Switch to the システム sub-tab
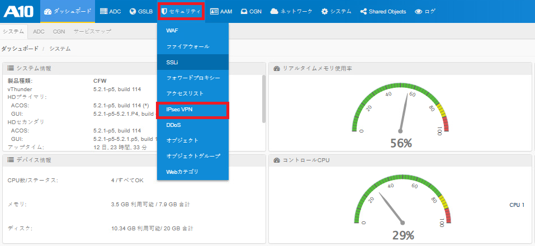 (13, 31)
